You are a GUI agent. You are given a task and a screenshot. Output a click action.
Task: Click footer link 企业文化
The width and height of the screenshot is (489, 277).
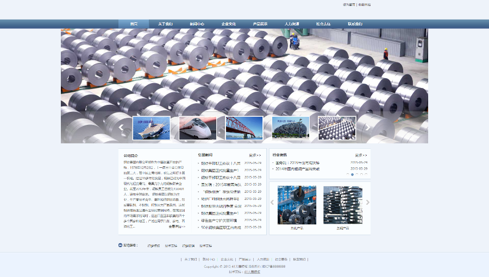[x=227, y=259]
